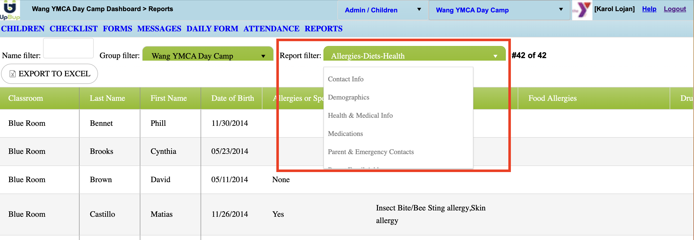Open the MESSAGES tab

(159, 29)
